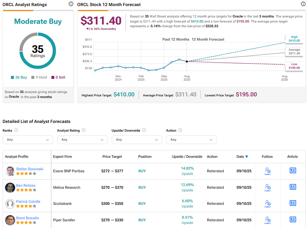This screenshot has width=307, height=228.
Task: Click info icon next to Upside/Downside filter
Action: (x=144, y=130)
